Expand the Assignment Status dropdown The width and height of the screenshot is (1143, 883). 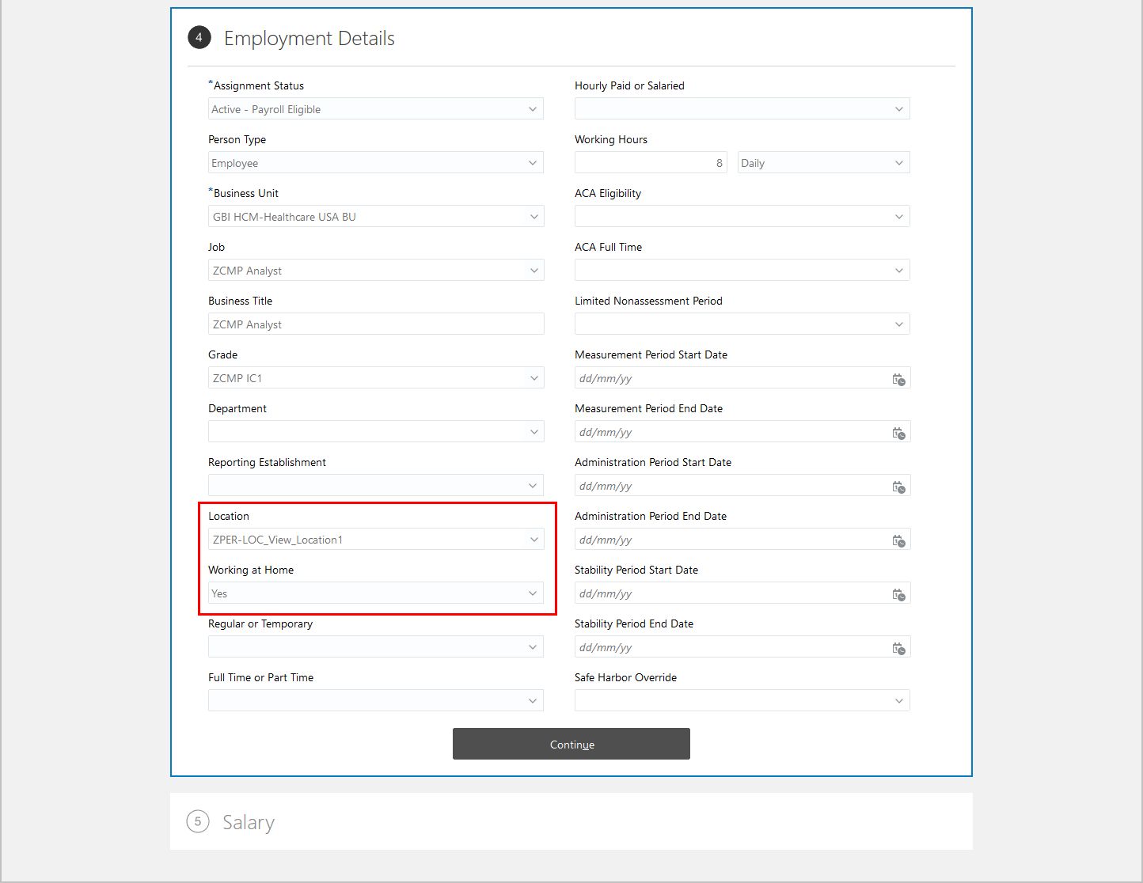click(x=533, y=109)
